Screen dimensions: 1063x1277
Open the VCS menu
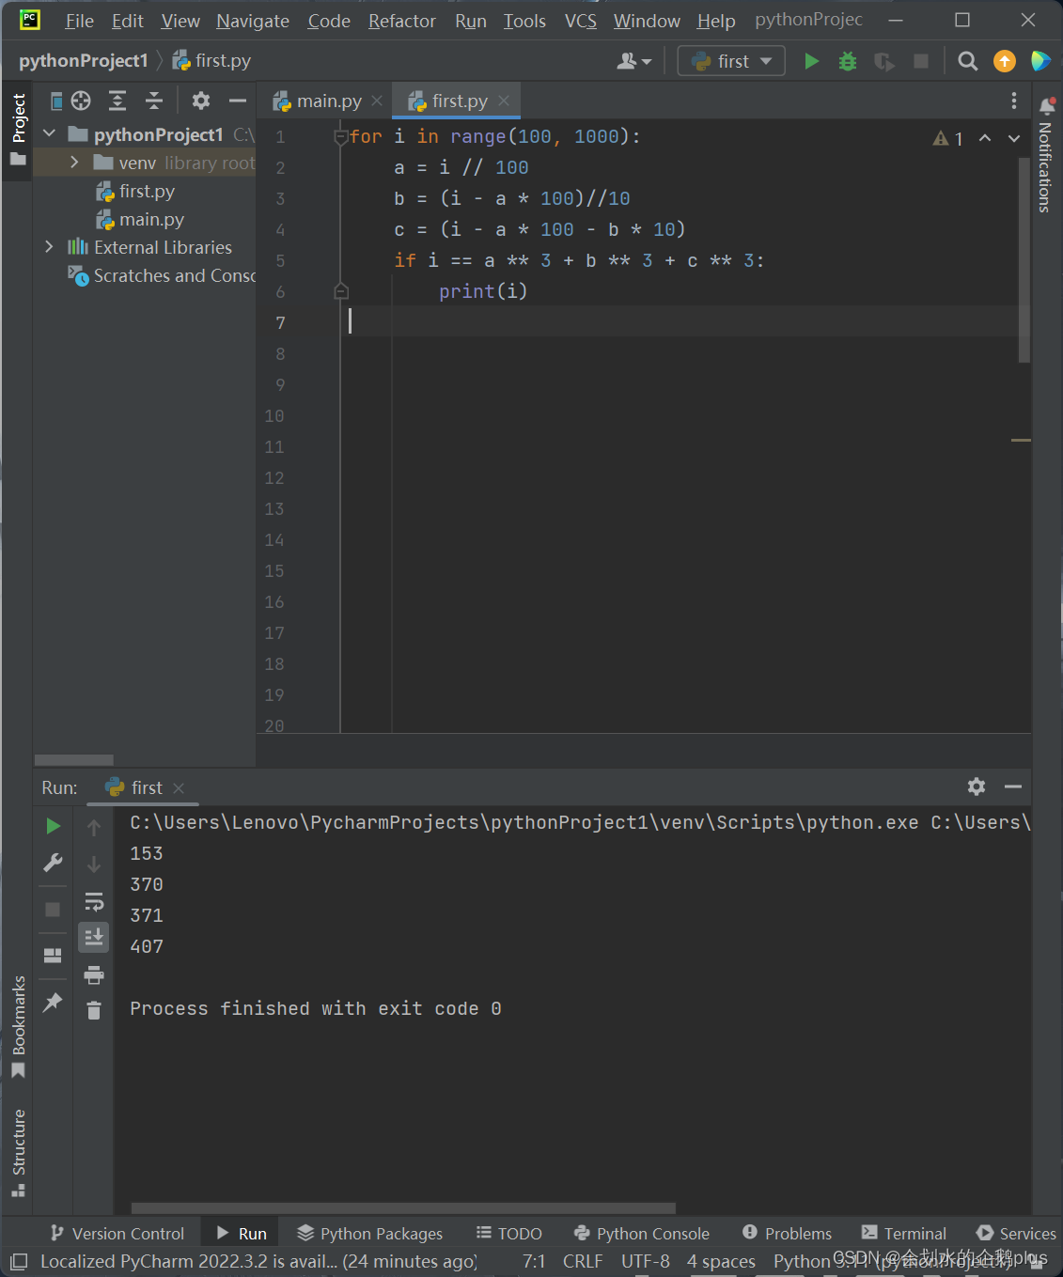click(581, 21)
